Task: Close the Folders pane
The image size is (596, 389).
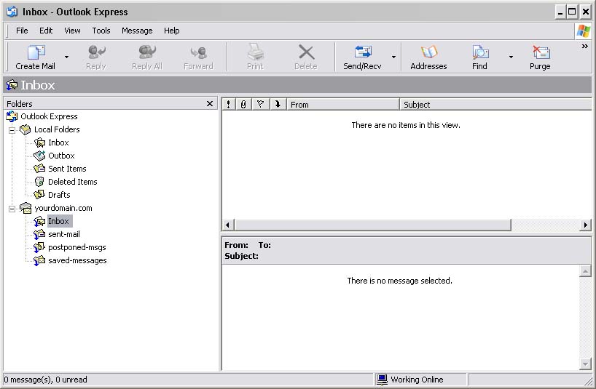Action: click(x=210, y=103)
